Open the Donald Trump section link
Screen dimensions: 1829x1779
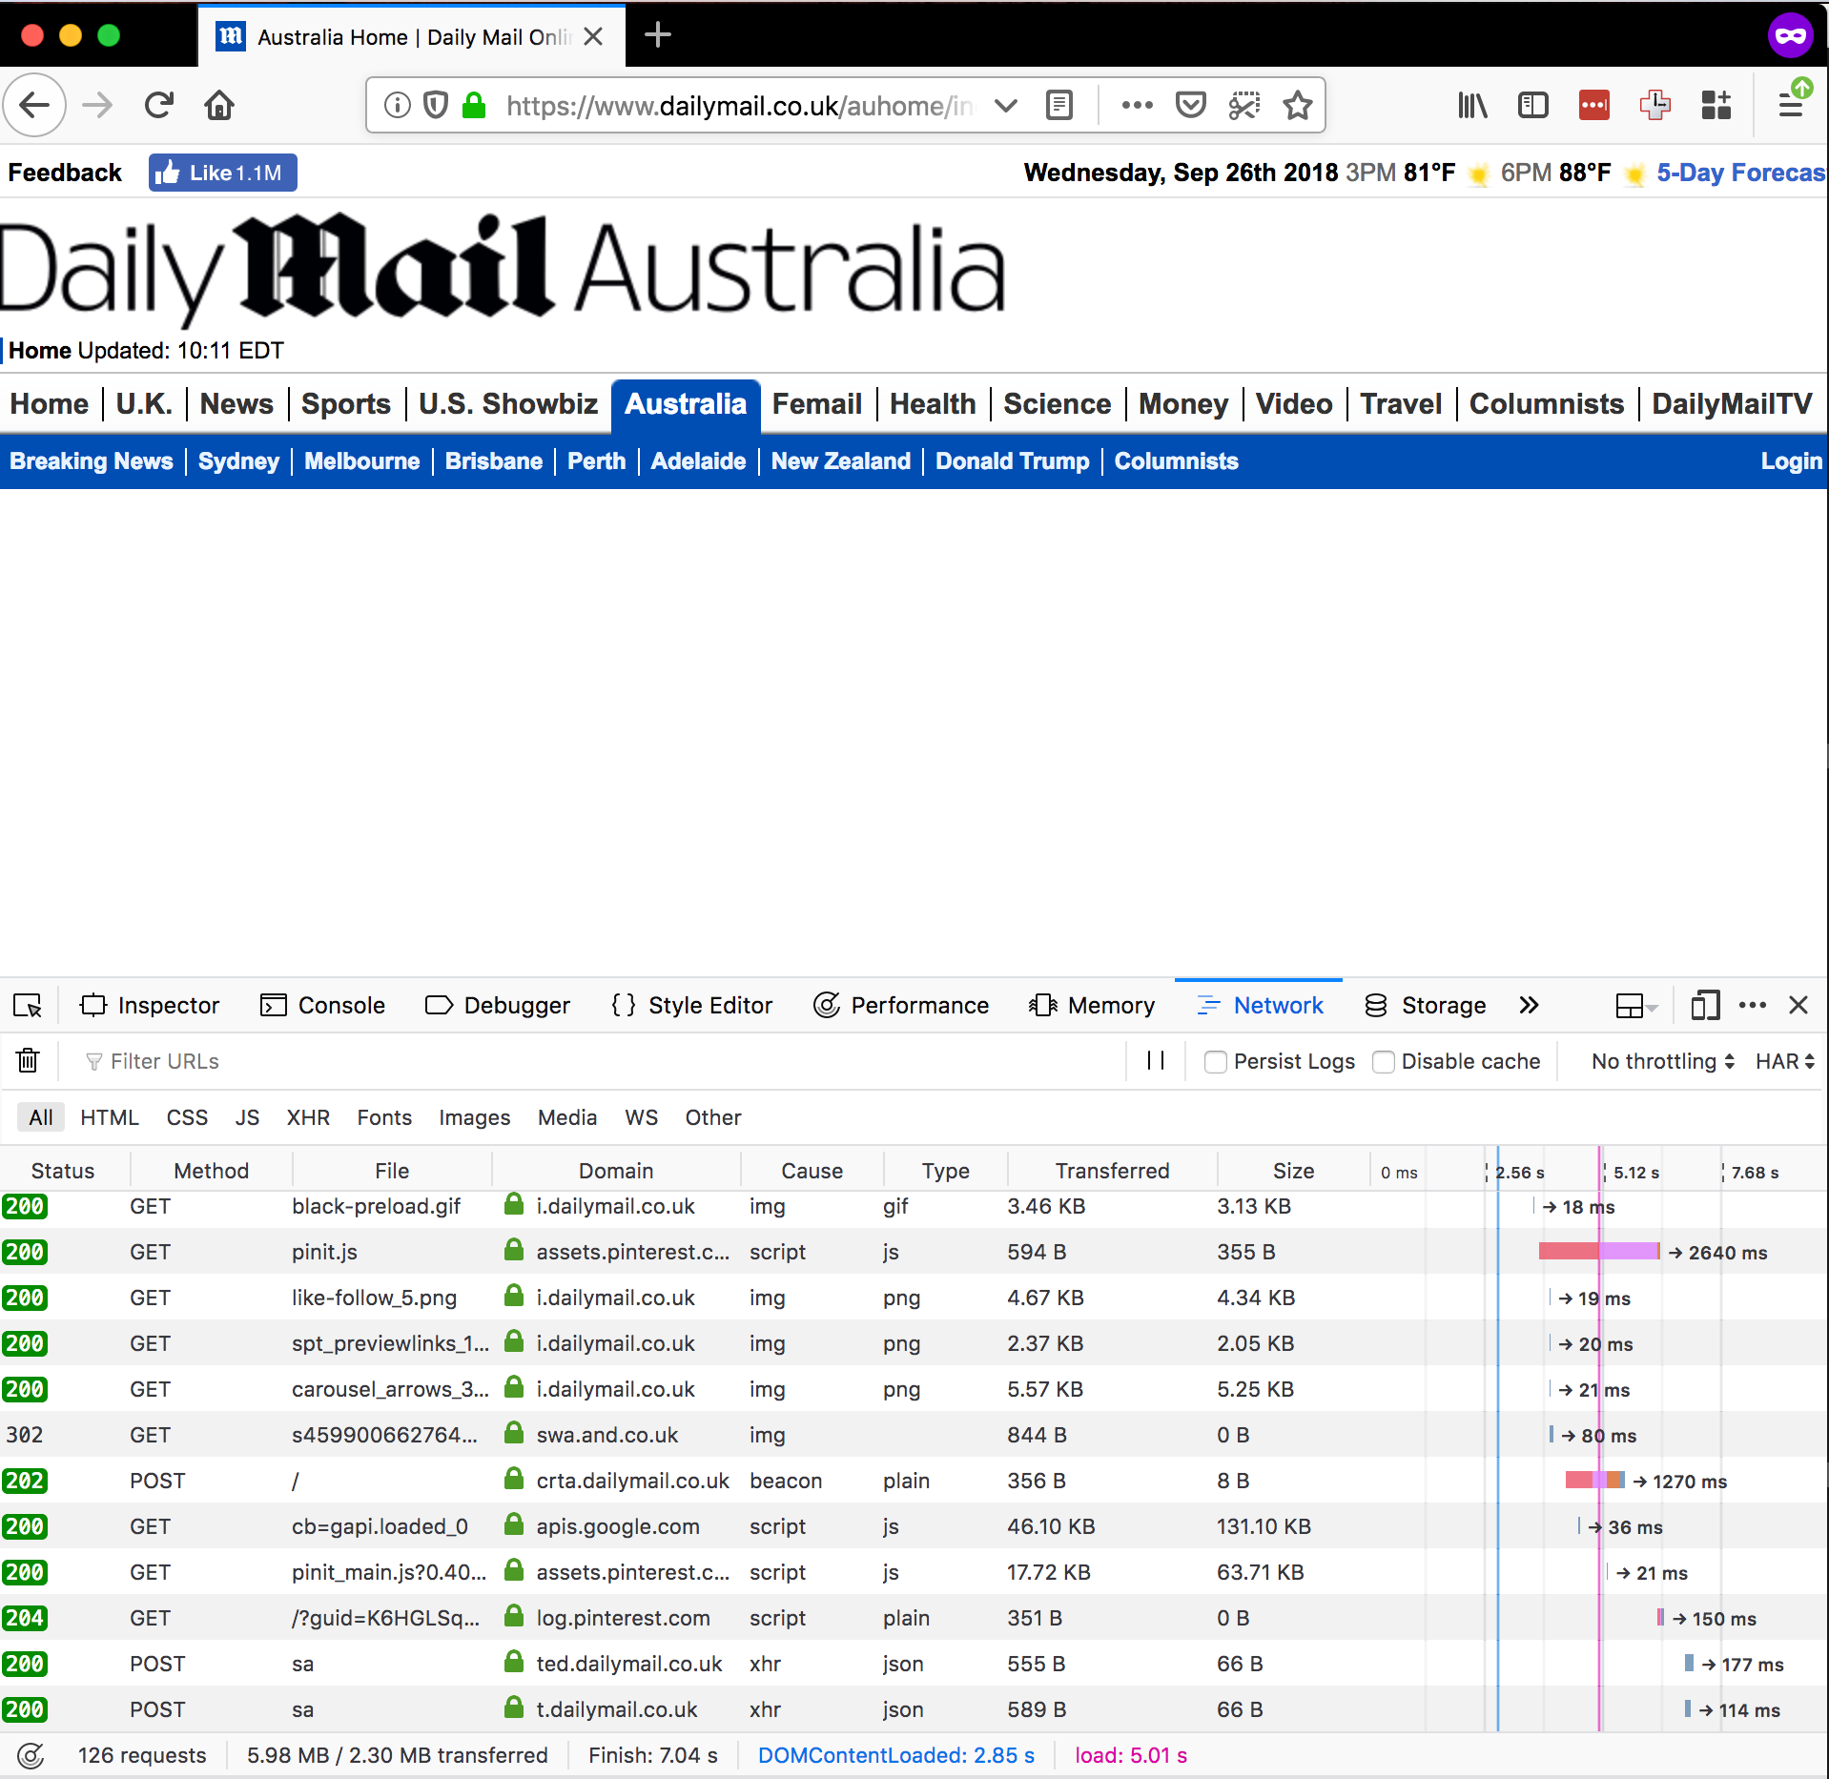click(1012, 461)
